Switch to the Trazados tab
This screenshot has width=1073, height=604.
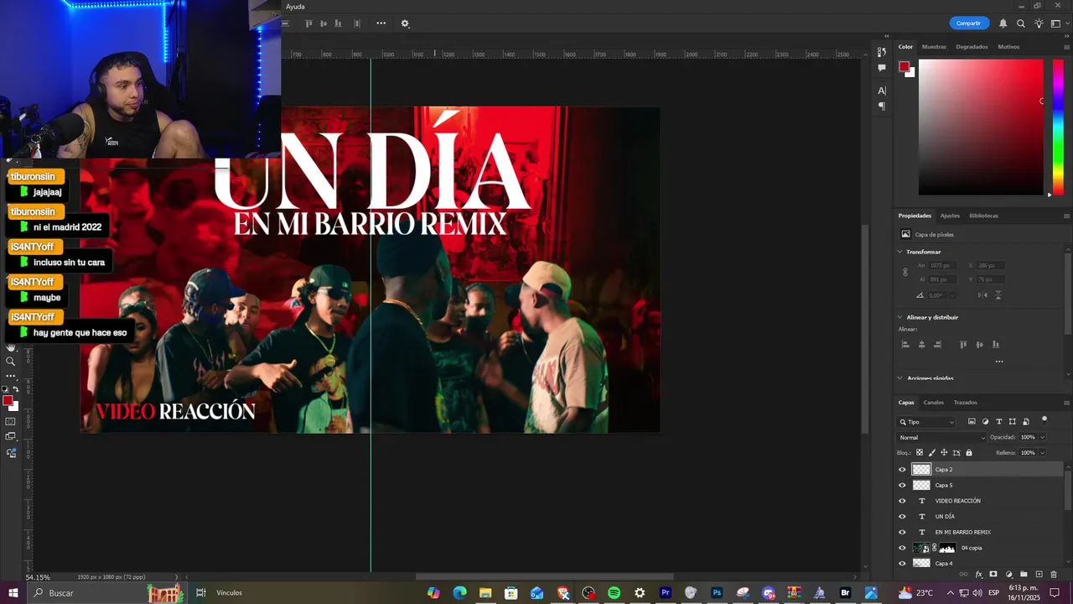tap(965, 403)
